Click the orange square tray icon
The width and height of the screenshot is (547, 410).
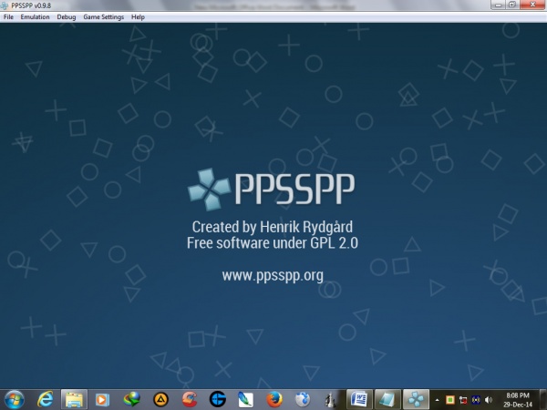450,400
